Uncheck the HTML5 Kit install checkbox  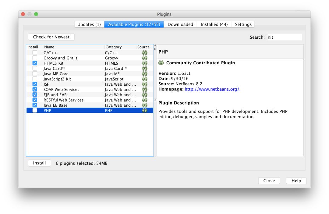(35, 63)
